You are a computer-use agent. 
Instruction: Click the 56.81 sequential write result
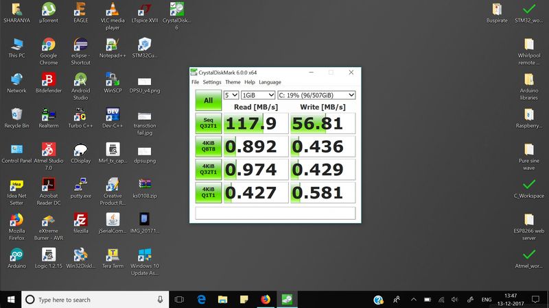323,123
